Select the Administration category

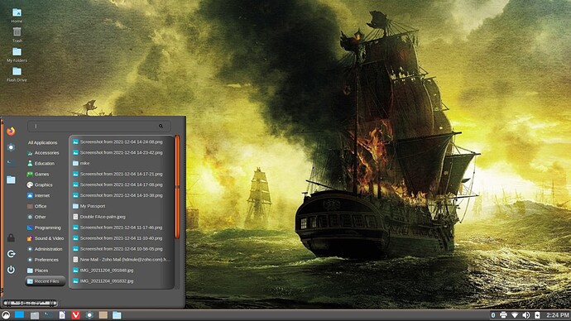click(x=45, y=249)
